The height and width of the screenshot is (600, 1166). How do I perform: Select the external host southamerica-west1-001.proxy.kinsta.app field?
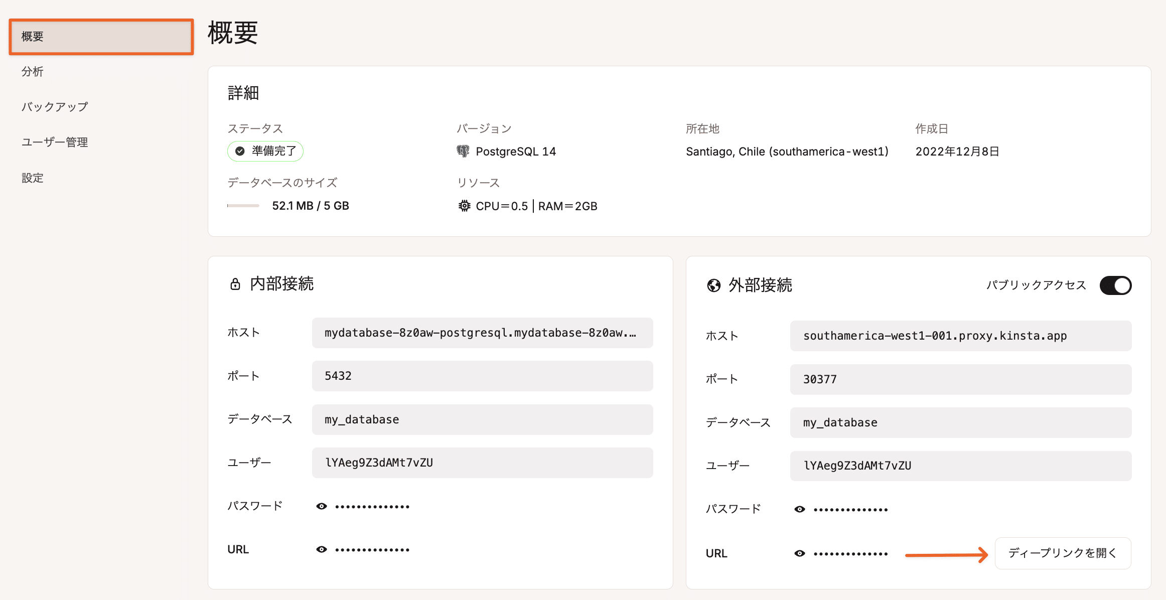coord(960,336)
